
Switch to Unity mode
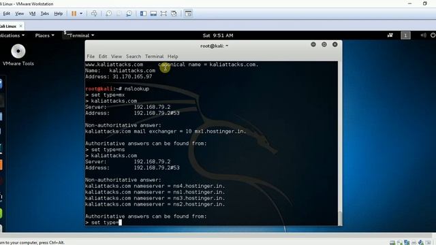(174, 14)
